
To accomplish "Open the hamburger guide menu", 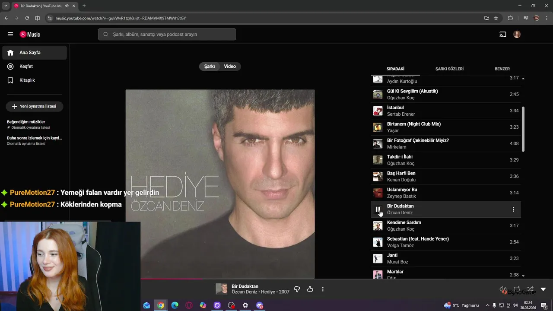I will 10,35.
